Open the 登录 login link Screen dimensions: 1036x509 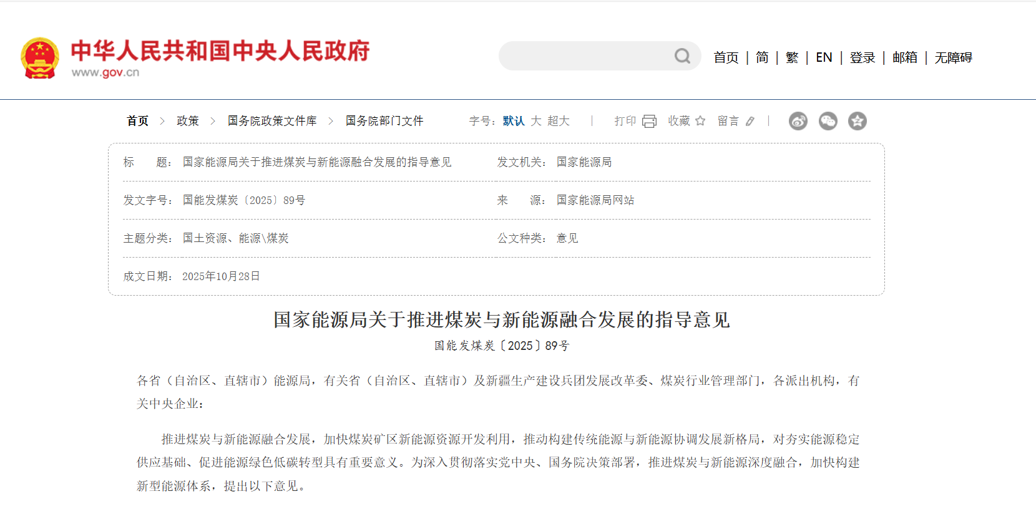click(x=863, y=57)
